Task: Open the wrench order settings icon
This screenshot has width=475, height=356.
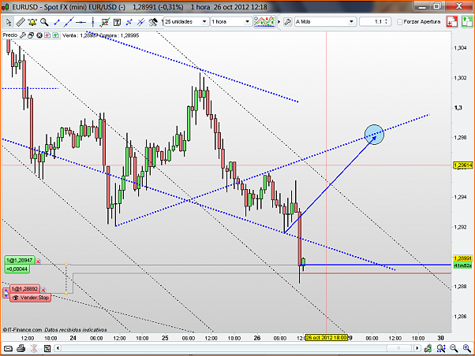Action: (x=288, y=22)
